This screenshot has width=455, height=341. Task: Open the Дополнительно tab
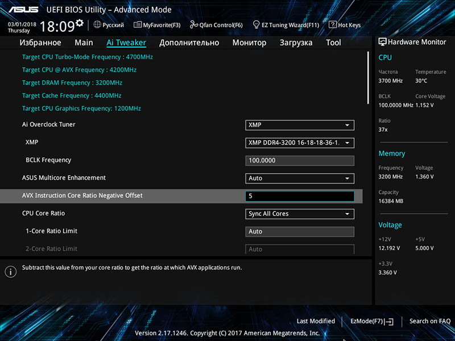[x=189, y=43]
